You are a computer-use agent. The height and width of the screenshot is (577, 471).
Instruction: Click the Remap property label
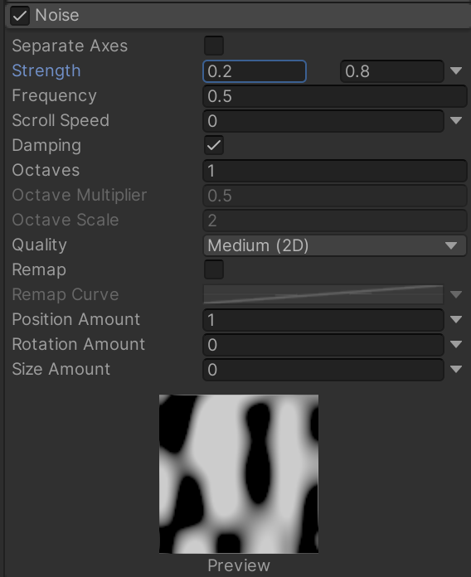click(x=39, y=269)
